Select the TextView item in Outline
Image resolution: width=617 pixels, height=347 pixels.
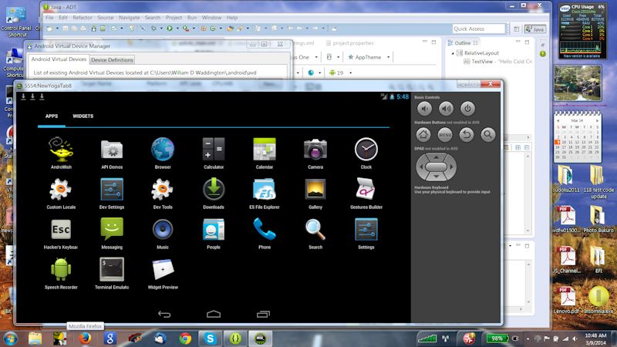point(497,62)
